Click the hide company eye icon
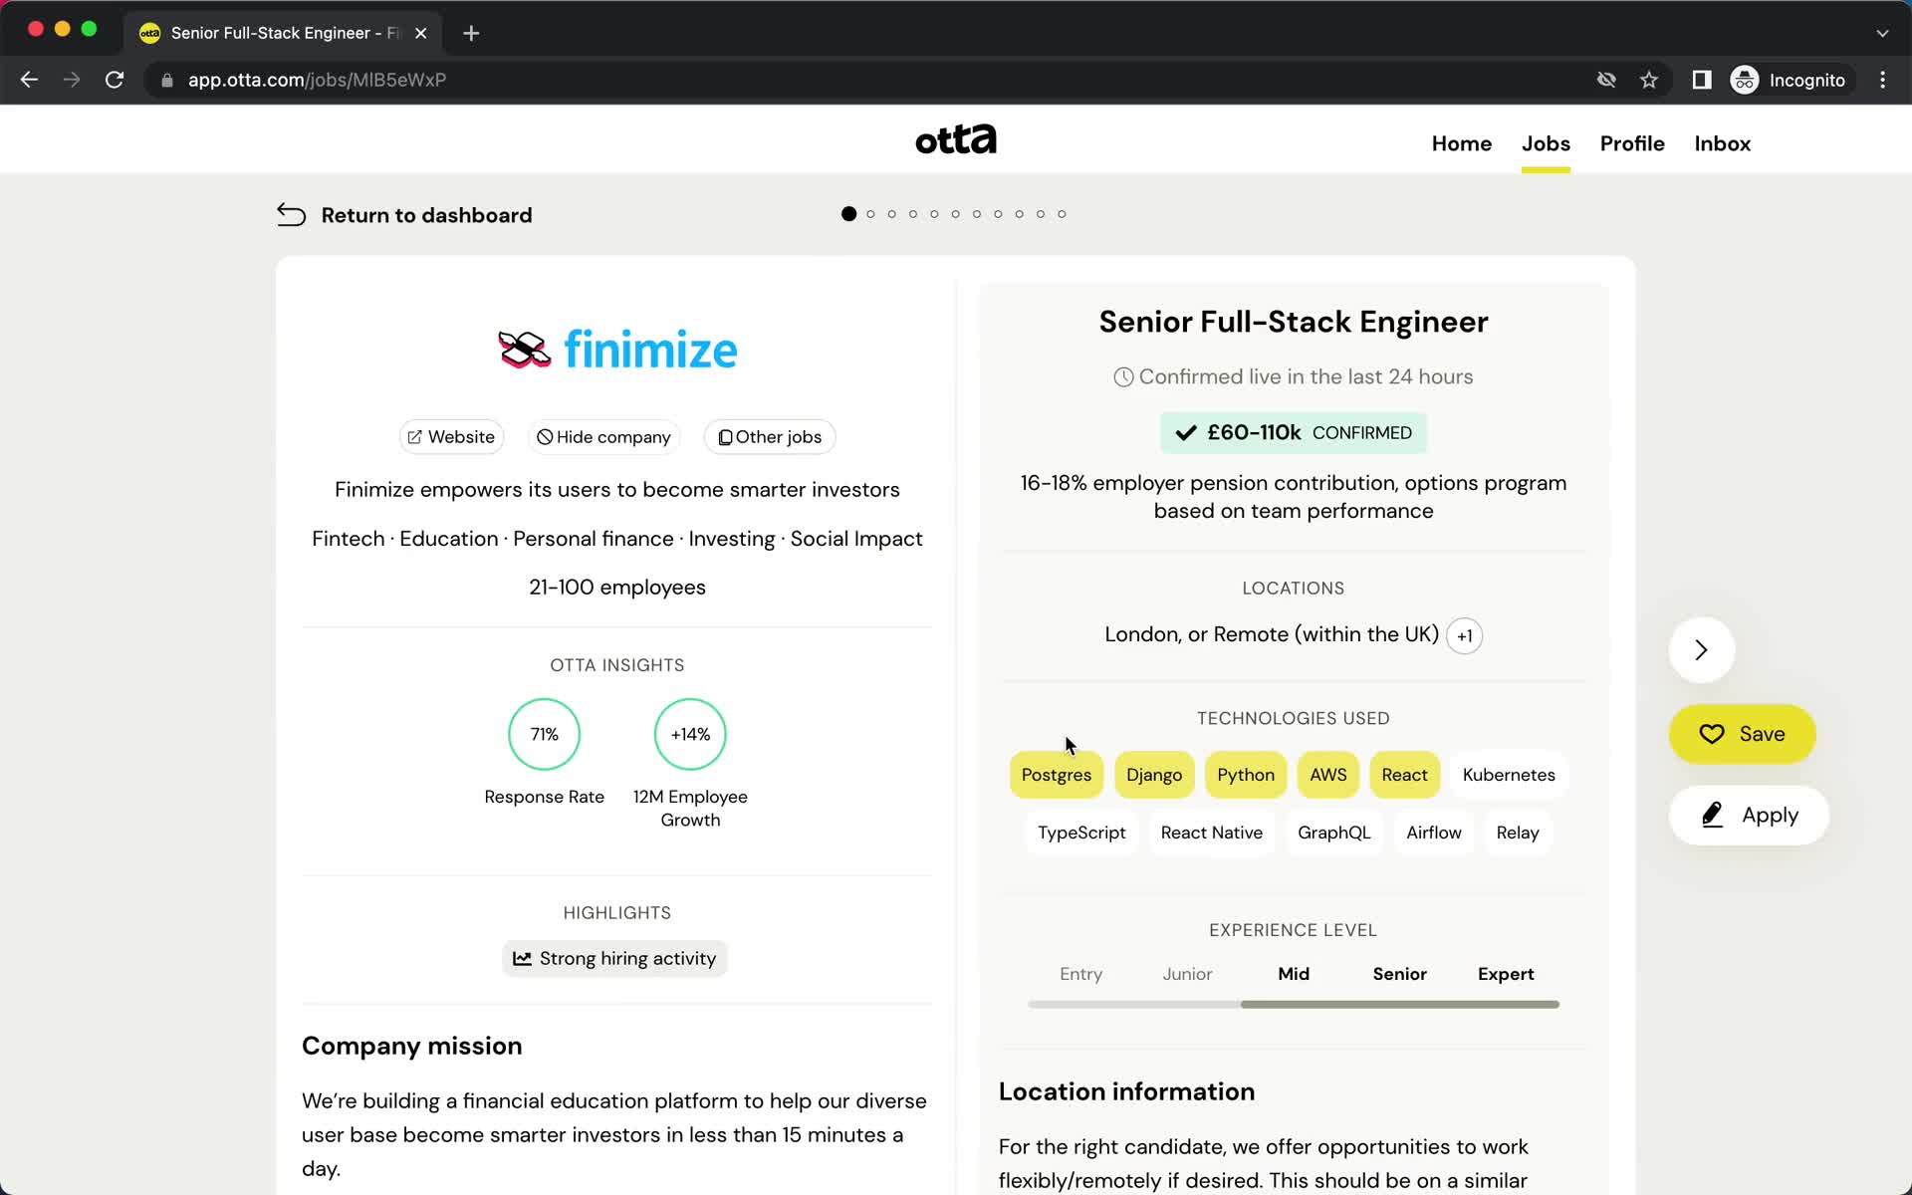Image resolution: width=1912 pixels, height=1195 pixels. (x=544, y=436)
